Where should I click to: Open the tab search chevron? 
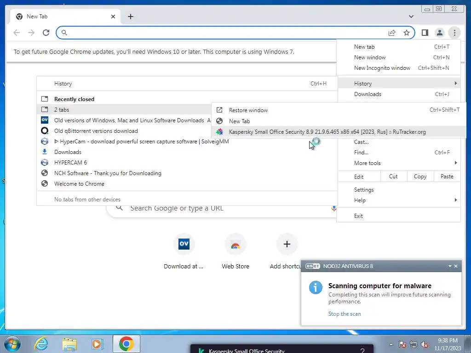(411, 17)
